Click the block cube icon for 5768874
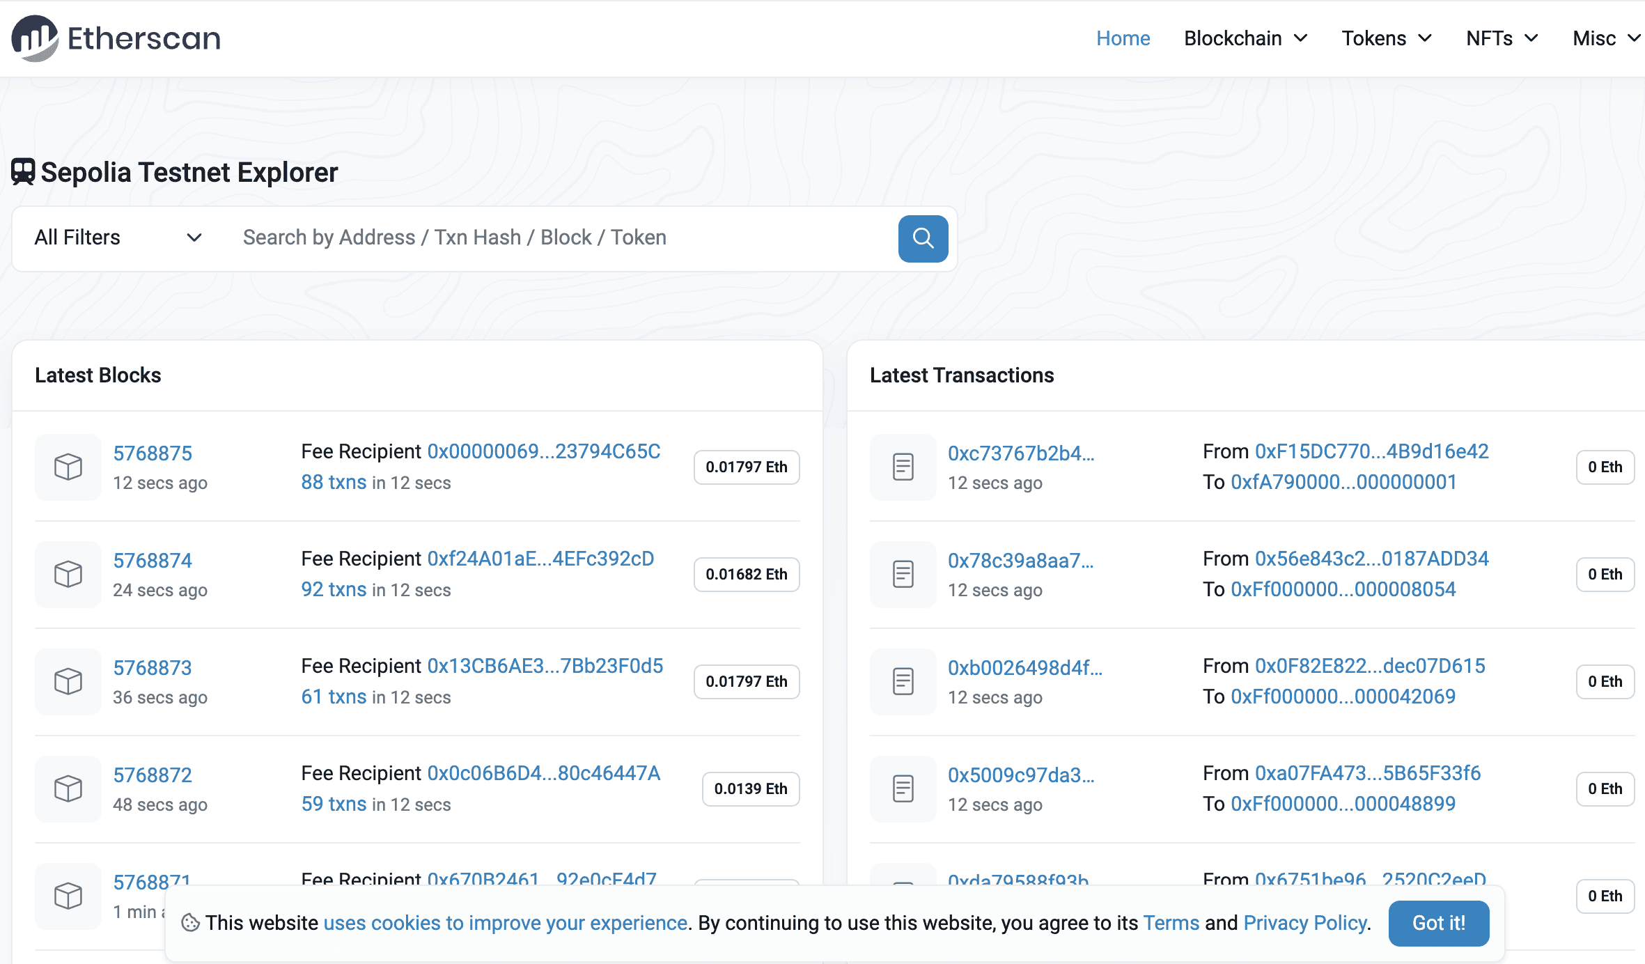 point(68,574)
